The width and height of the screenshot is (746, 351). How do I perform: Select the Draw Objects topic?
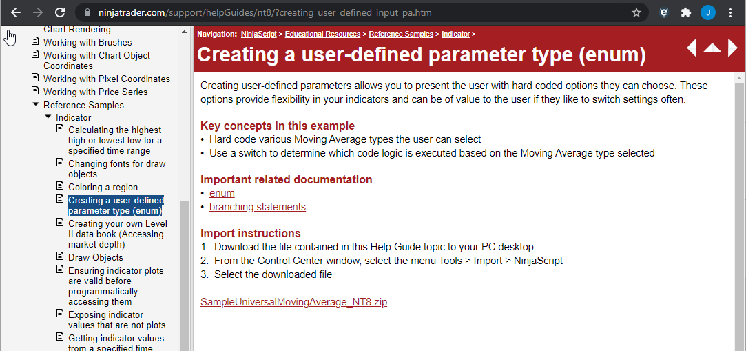click(96, 257)
